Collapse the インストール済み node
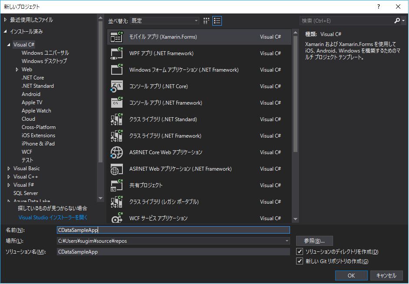Screen dimensions: 409x284 pyautogui.click(x=5, y=32)
